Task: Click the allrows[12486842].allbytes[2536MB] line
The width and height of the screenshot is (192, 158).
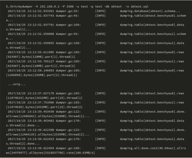Action: point(47,116)
